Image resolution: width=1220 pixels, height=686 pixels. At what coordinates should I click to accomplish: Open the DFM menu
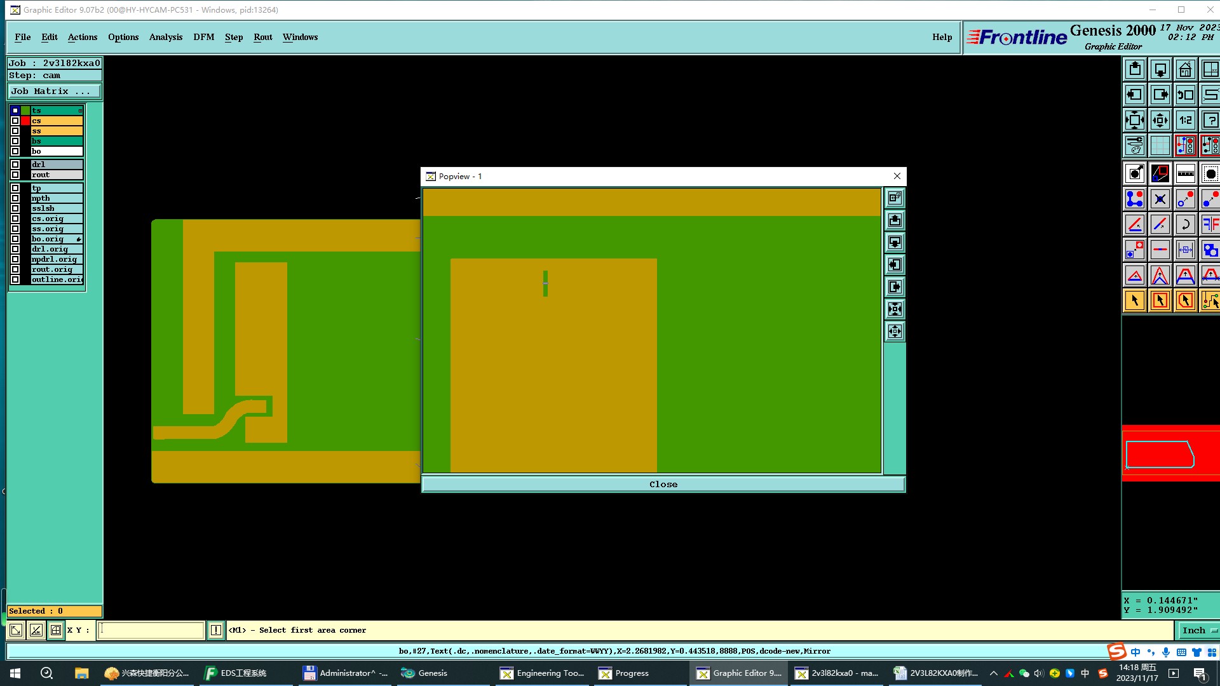click(x=203, y=37)
